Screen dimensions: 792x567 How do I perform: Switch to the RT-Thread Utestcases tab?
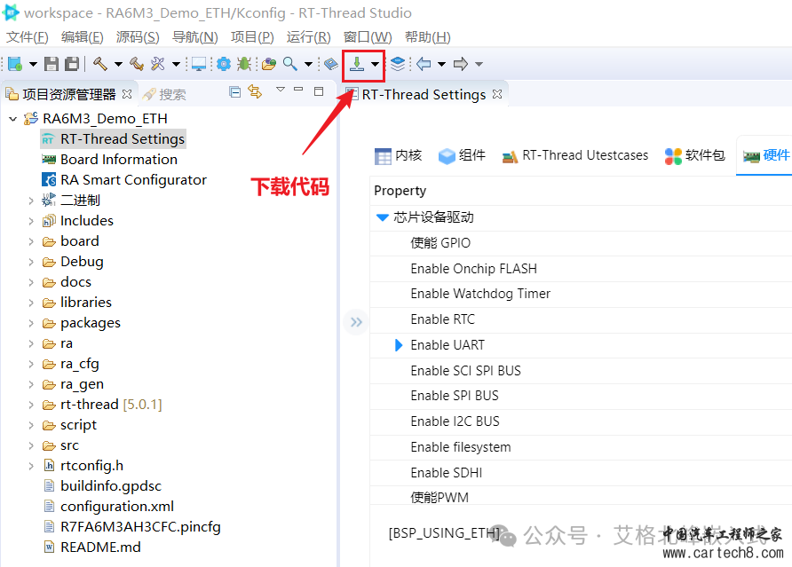coord(574,155)
